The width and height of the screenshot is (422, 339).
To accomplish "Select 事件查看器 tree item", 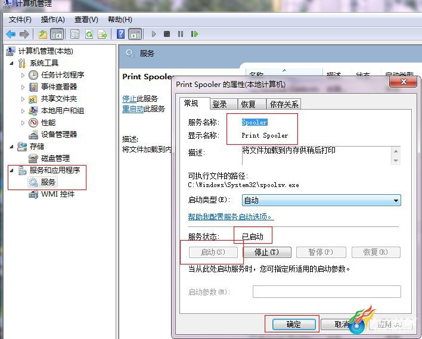I will pyautogui.click(x=59, y=86).
